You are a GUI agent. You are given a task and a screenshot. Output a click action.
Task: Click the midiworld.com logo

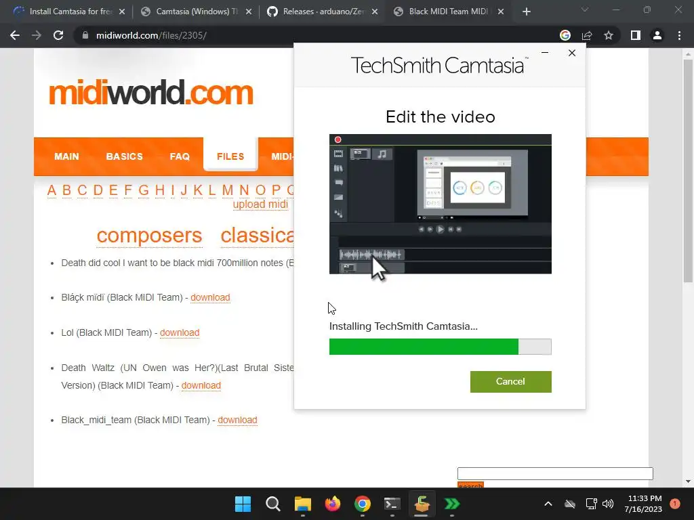(151, 93)
